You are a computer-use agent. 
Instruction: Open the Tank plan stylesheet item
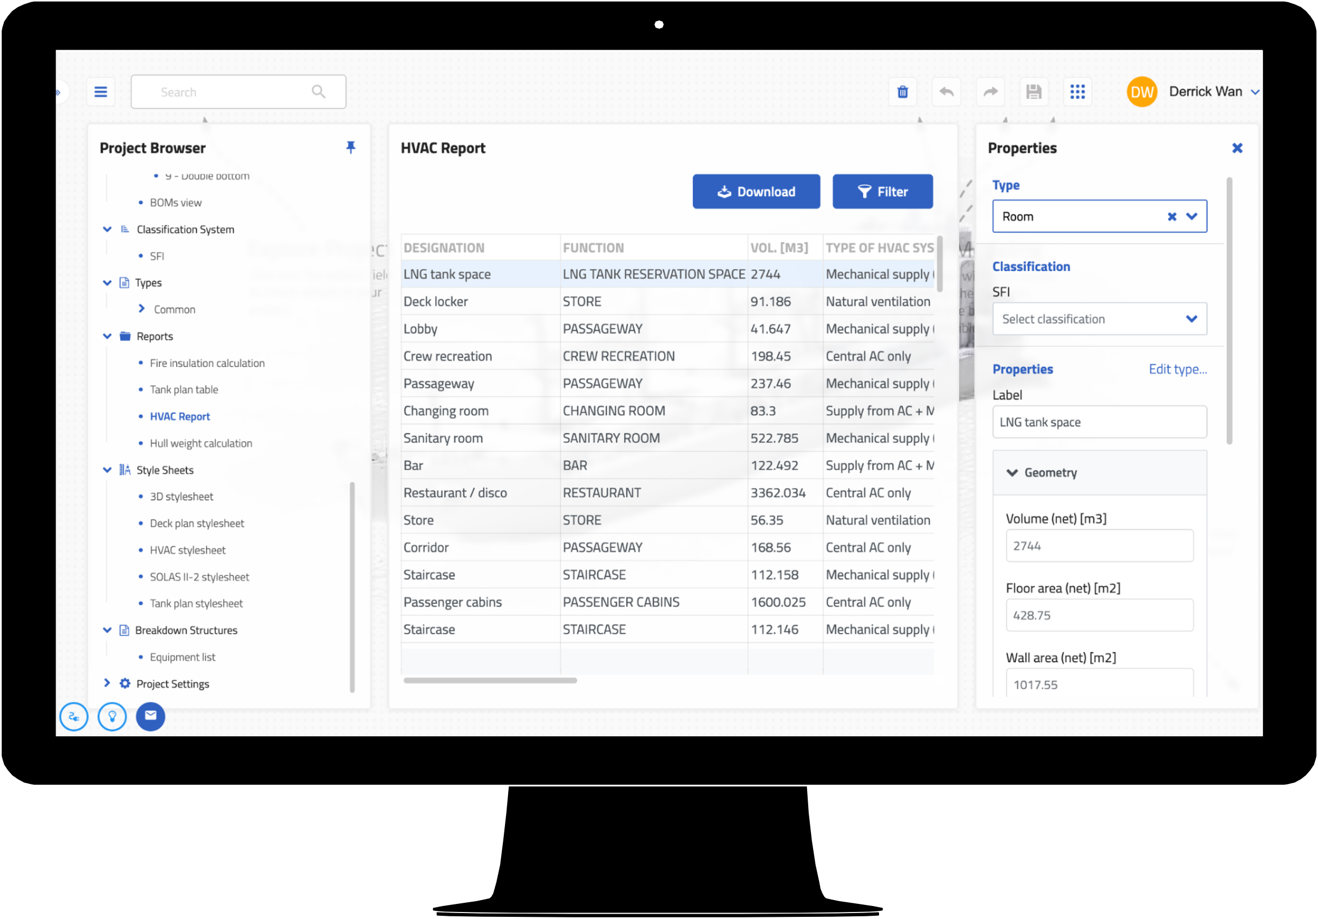click(x=196, y=603)
